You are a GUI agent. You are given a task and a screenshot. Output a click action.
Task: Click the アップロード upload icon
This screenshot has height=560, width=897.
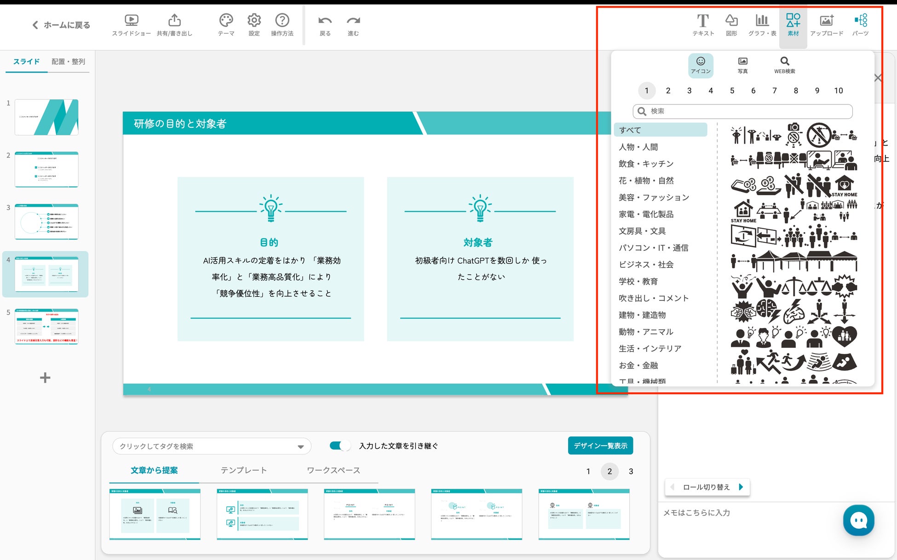tap(826, 21)
